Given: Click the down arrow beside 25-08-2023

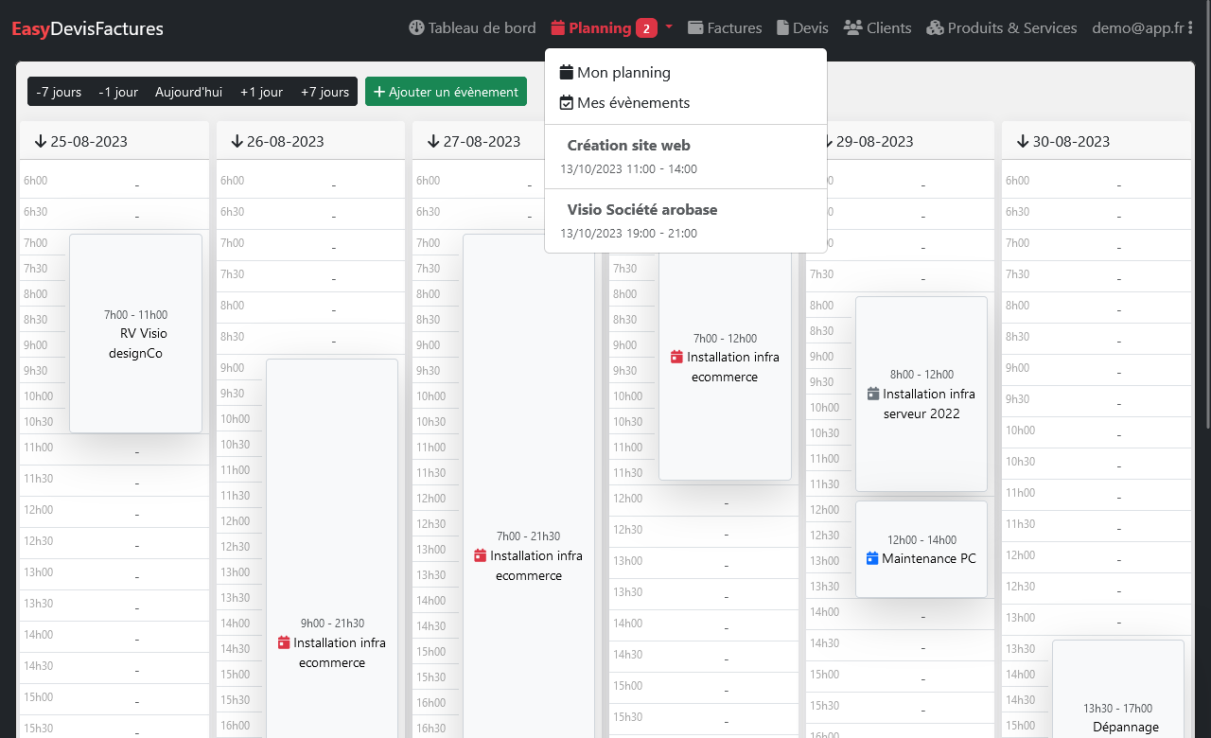Looking at the screenshot, I should click(41, 141).
